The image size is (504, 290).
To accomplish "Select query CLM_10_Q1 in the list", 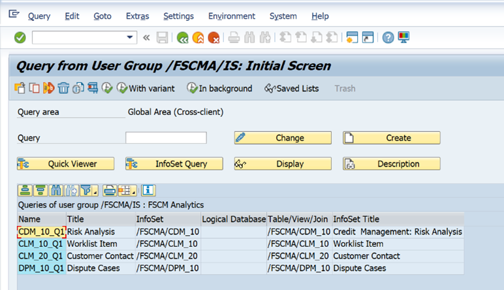I will 42,244.
